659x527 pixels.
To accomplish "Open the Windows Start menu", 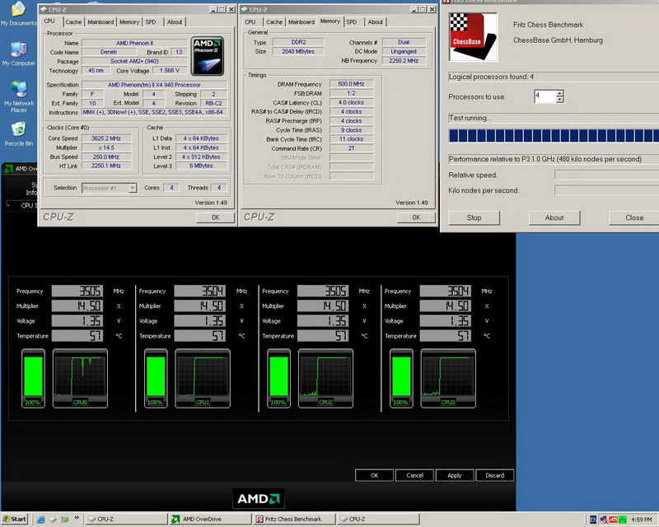I will point(14,519).
